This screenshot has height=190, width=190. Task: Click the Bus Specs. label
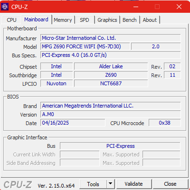point(24,55)
